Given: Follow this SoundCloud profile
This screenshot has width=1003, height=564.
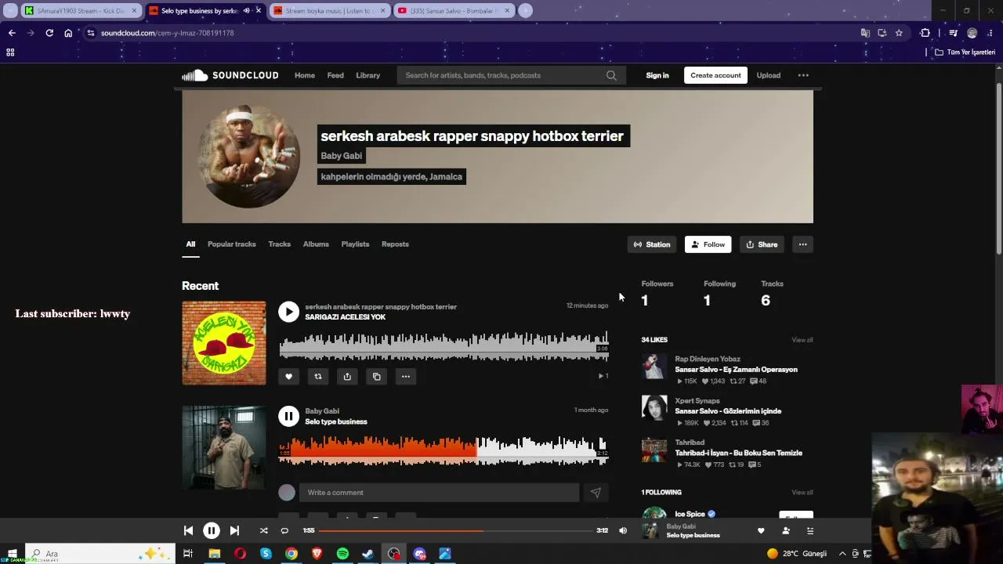Looking at the screenshot, I should point(708,244).
